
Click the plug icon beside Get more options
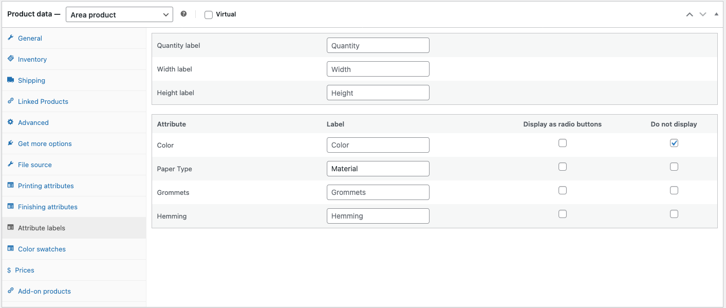coord(10,143)
